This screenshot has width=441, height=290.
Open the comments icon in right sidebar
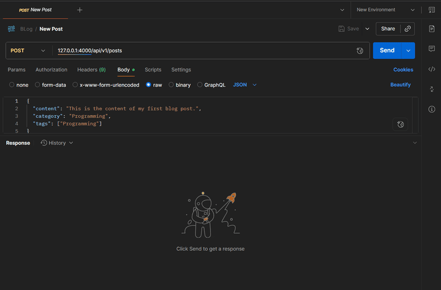[x=431, y=49]
